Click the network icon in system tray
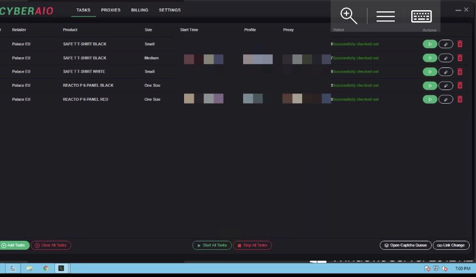 pyautogui.click(x=436, y=269)
